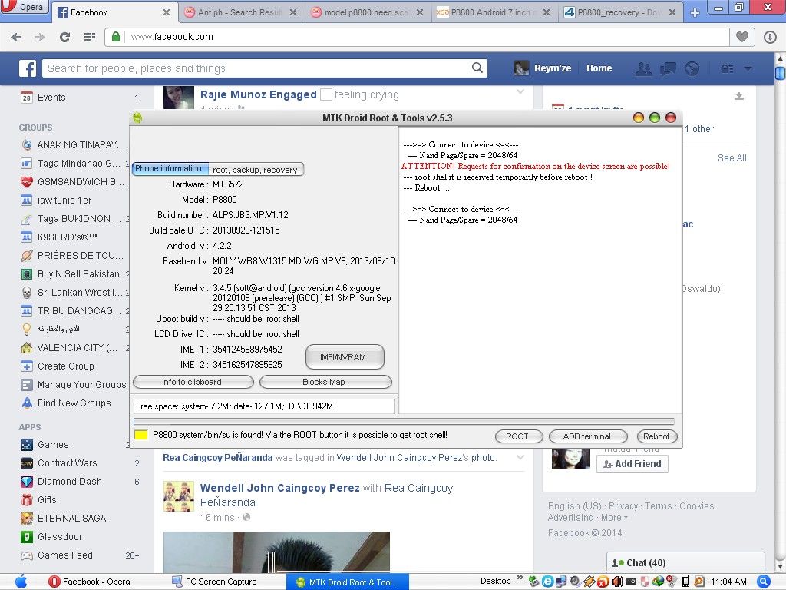Click the yellow status indicator square
Image resolution: width=786 pixels, height=590 pixels.
(140, 436)
